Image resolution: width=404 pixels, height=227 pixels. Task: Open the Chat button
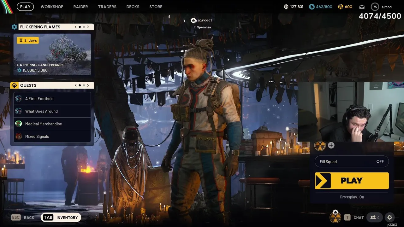tap(354, 218)
